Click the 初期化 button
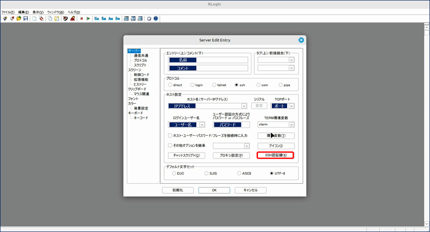This screenshot has width=430, height=232. 178,190
